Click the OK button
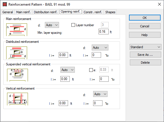The height and width of the screenshot is (122, 164). pyautogui.click(x=145, y=18)
